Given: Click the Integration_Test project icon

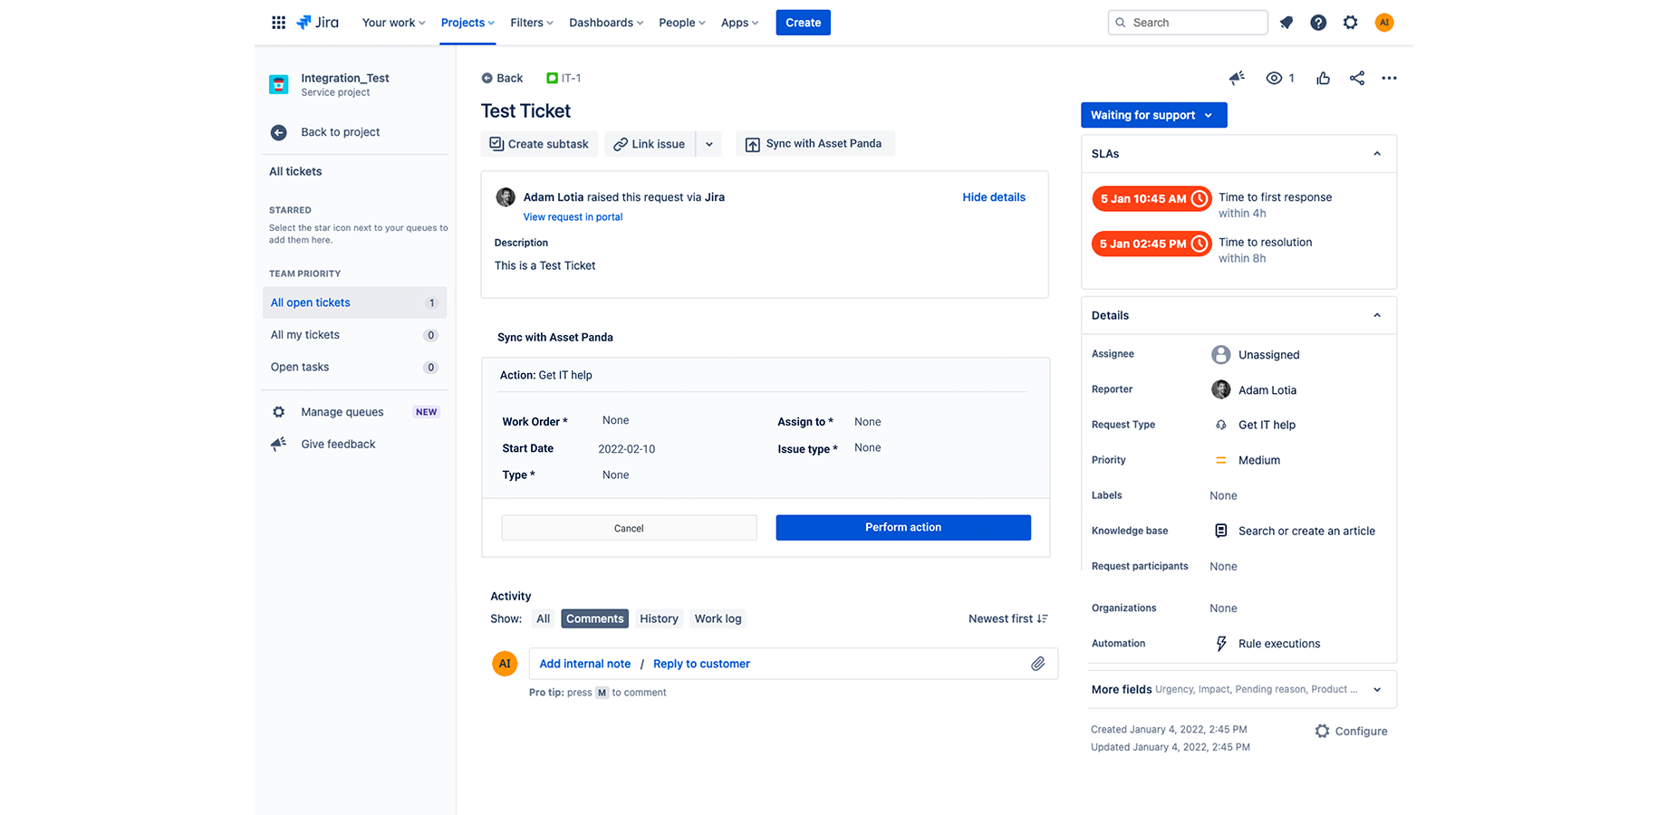Looking at the screenshot, I should [x=279, y=84].
